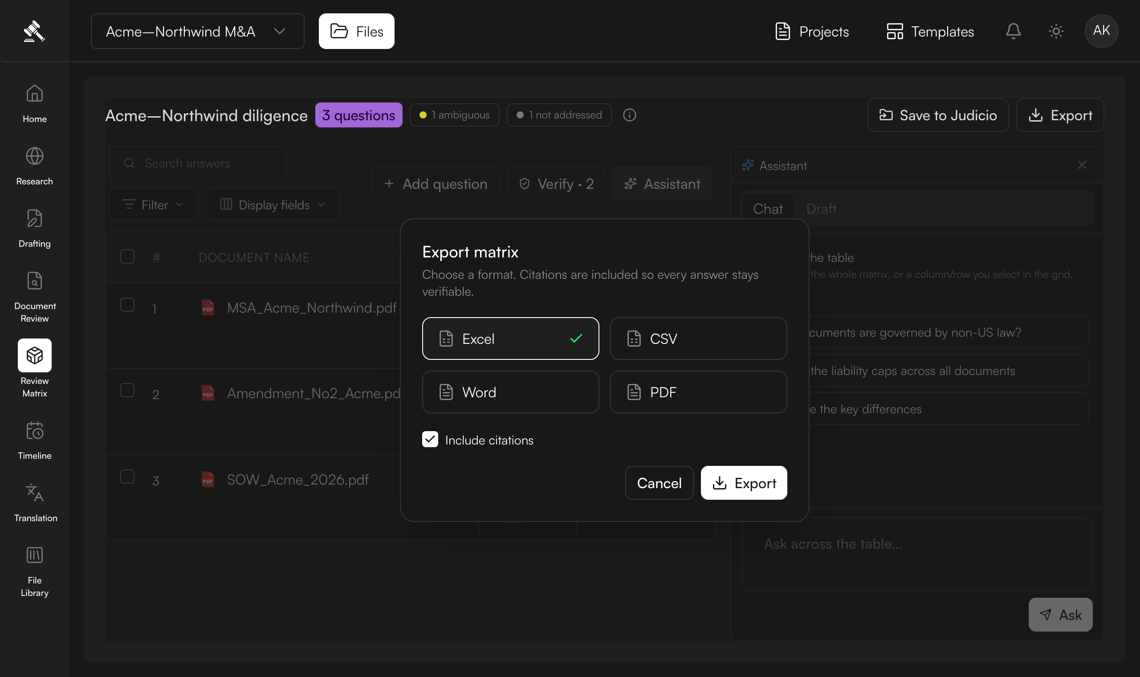Check row 3 SOW_Acme_2026 checkbox

point(127,477)
